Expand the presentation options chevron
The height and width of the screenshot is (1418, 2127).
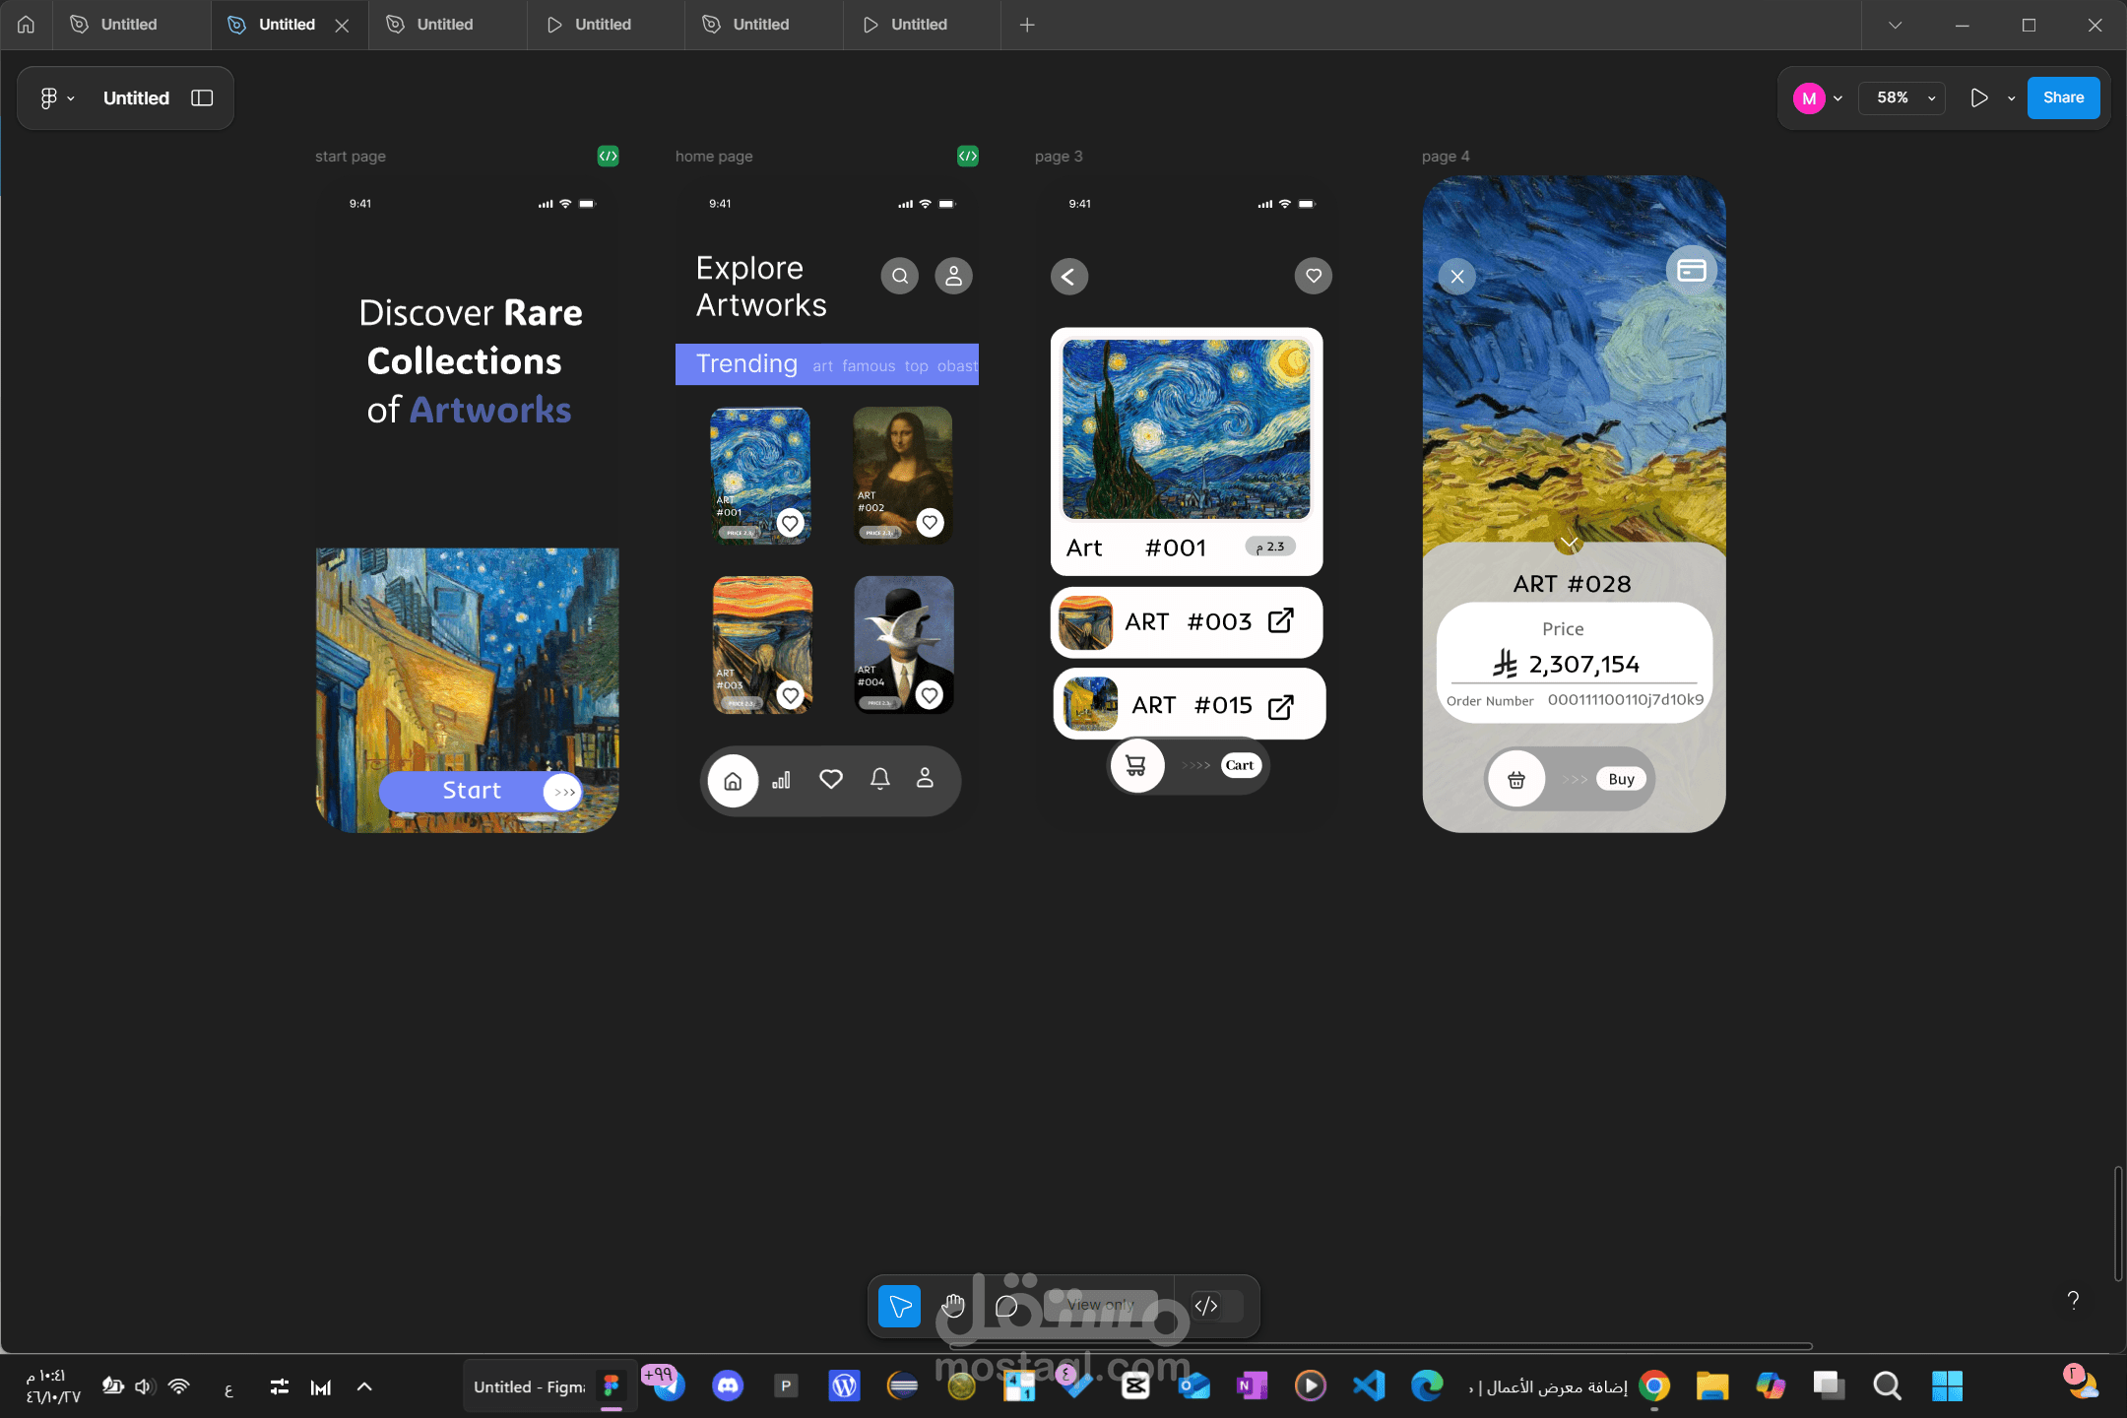pyautogui.click(x=2011, y=98)
